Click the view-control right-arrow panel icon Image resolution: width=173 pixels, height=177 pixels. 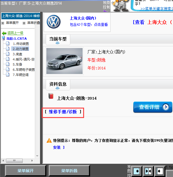click(137, 171)
